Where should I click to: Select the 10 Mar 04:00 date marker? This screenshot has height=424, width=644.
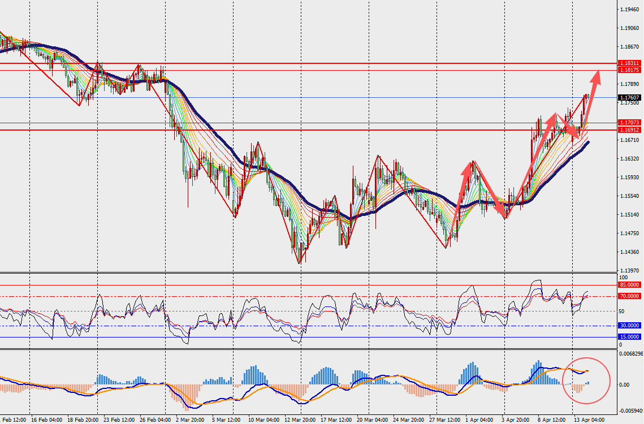(262, 420)
